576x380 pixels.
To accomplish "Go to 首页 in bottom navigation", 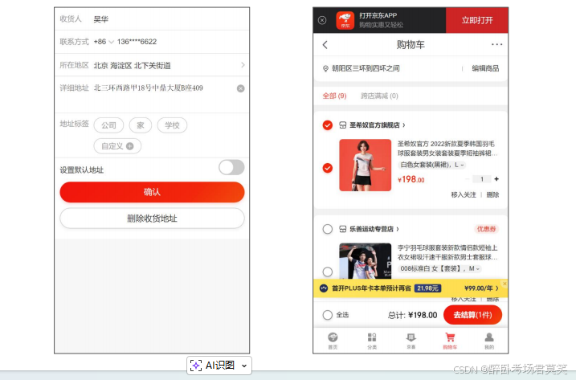I will coord(333,341).
